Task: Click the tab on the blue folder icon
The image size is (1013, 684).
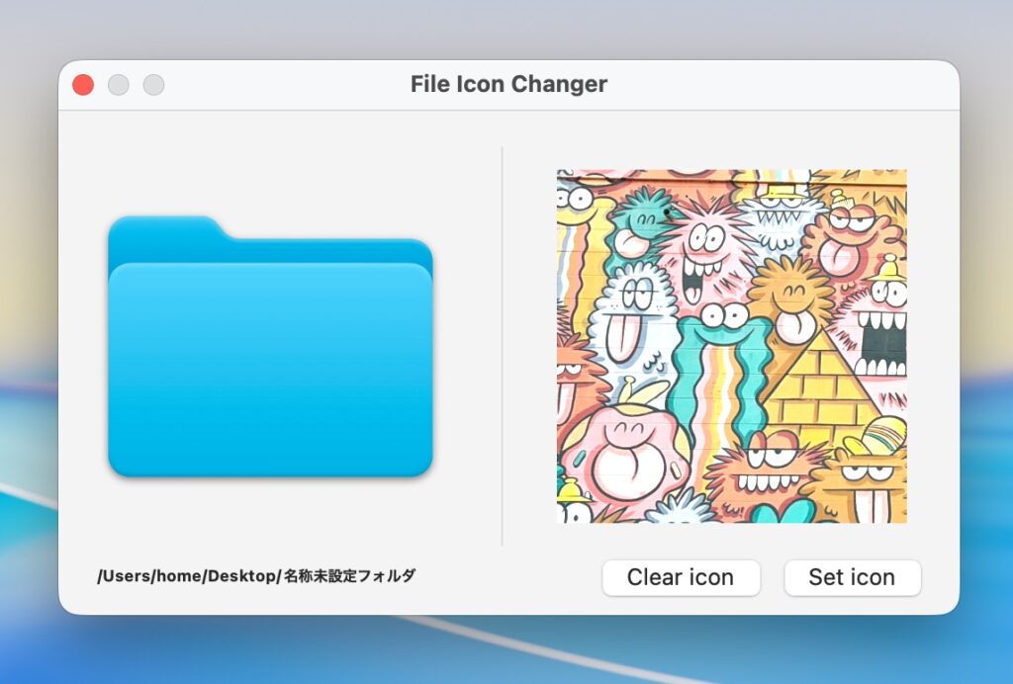Action: [163, 230]
